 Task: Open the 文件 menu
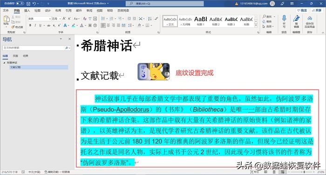[6, 10]
